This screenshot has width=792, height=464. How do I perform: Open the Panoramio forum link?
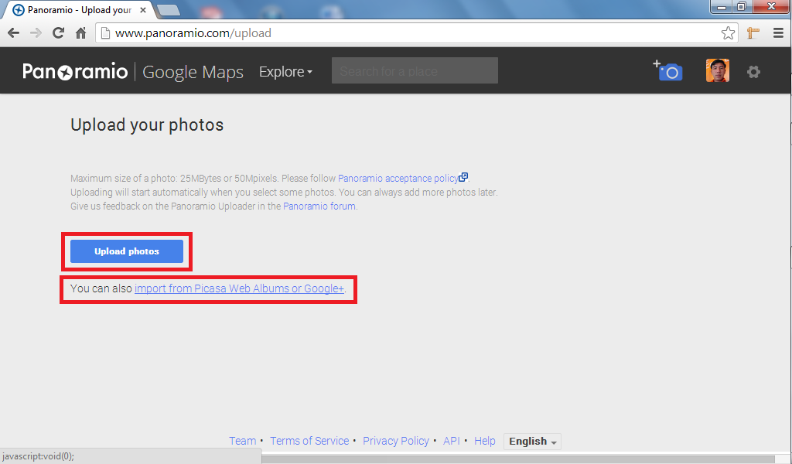tap(319, 206)
